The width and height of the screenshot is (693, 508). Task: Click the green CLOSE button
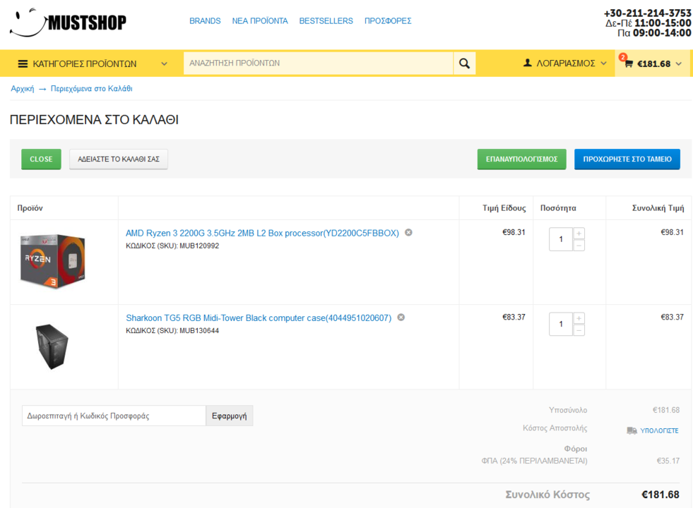41,159
